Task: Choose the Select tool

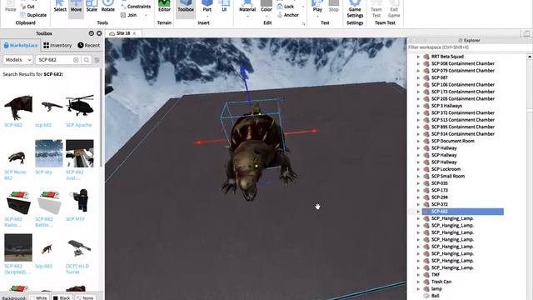Action: click(x=60, y=7)
